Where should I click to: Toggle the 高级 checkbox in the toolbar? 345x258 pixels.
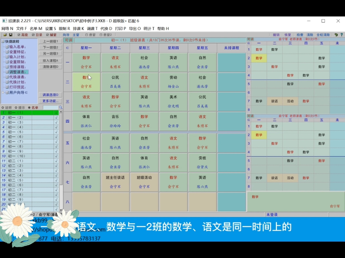click(x=19, y=35)
